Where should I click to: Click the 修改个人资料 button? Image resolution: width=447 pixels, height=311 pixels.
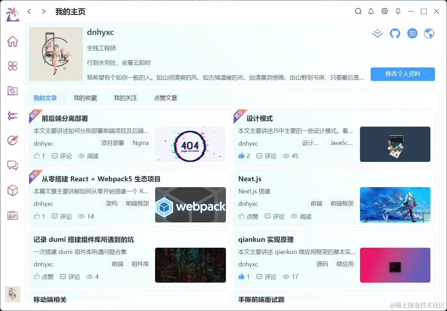click(403, 74)
